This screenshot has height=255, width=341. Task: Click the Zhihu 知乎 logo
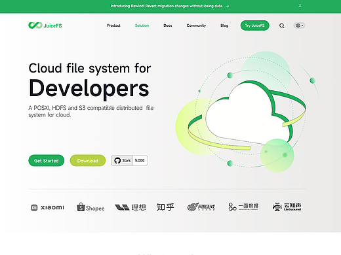[165, 207]
